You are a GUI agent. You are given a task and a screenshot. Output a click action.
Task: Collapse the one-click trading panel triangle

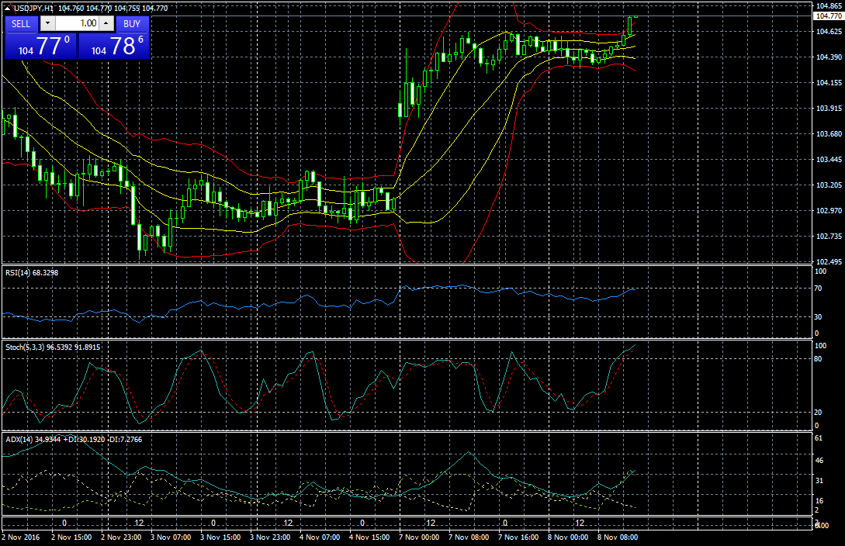pyautogui.click(x=7, y=8)
